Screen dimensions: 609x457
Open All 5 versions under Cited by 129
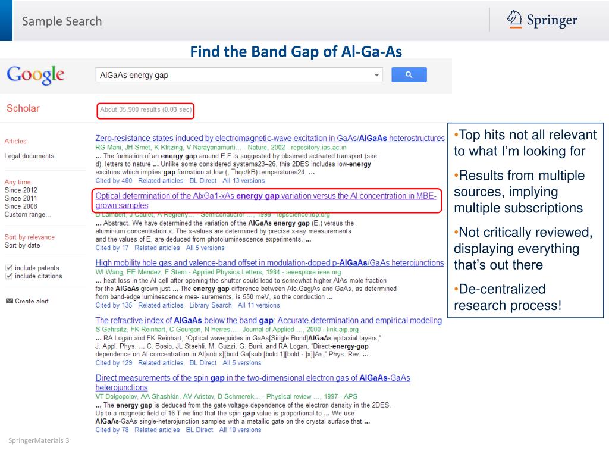(x=242, y=363)
